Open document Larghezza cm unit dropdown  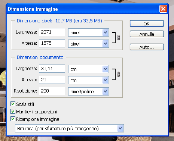pyautogui.click(x=88, y=69)
